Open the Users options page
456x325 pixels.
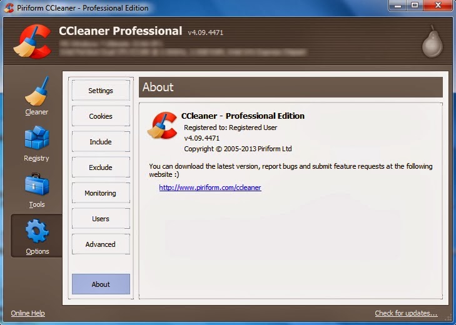pos(101,219)
